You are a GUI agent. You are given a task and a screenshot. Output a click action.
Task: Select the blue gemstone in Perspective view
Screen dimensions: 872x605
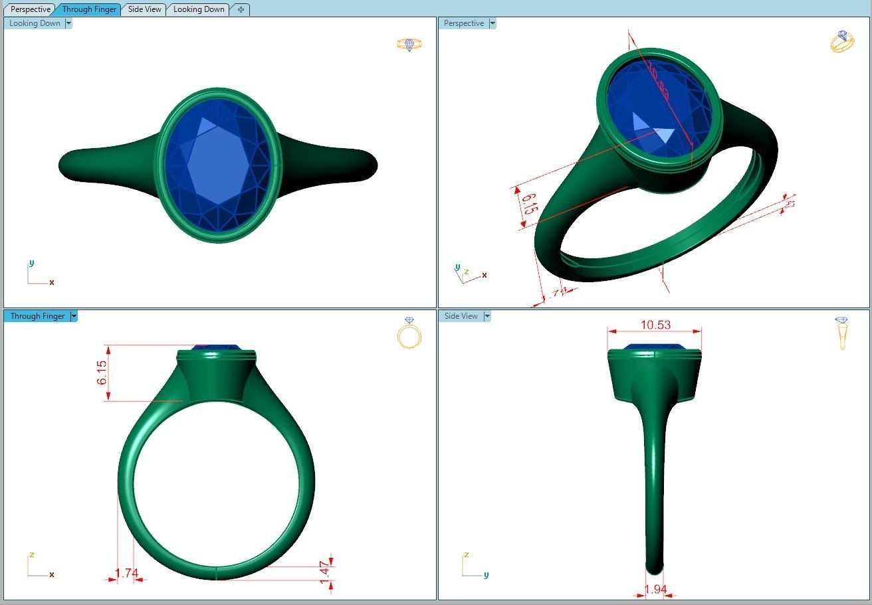[x=659, y=110]
